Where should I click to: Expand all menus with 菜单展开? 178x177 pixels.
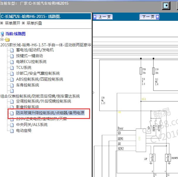point(13,23)
